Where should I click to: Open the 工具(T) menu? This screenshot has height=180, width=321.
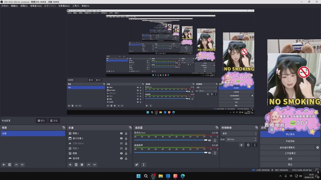75,6
